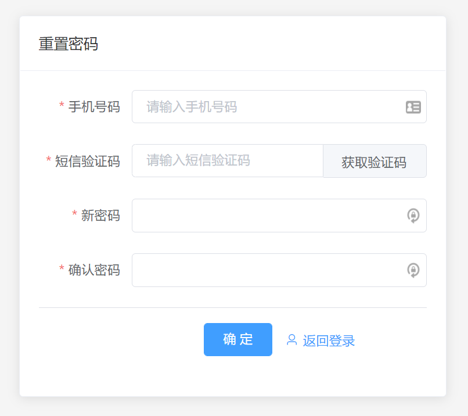This screenshot has width=468, height=416.
Task: Click the 新密码 field label
Action: tap(100, 216)
